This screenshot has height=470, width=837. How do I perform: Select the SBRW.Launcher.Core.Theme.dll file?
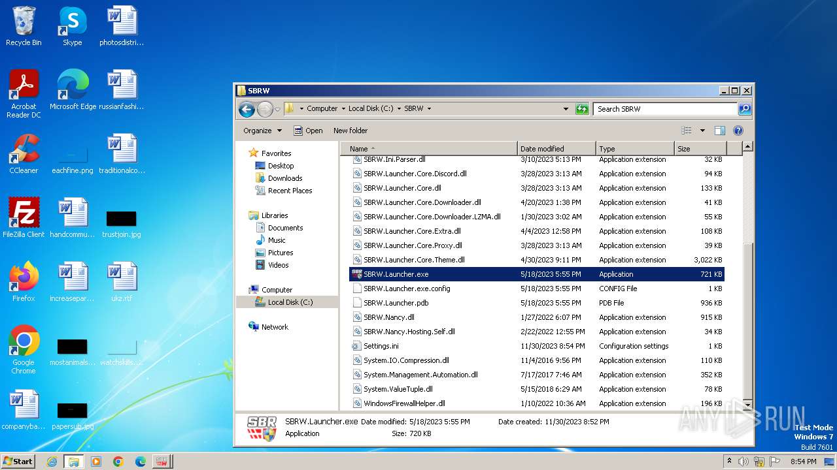tap(536, 260)
